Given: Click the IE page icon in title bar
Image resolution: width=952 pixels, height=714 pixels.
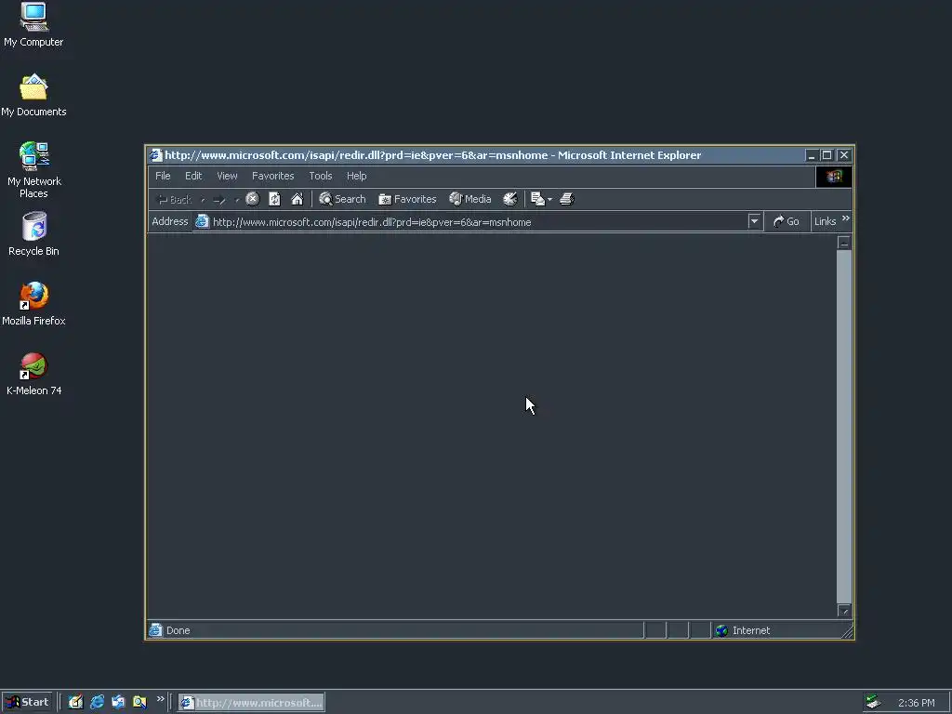Looking at the screenshot, I should 156,155.
